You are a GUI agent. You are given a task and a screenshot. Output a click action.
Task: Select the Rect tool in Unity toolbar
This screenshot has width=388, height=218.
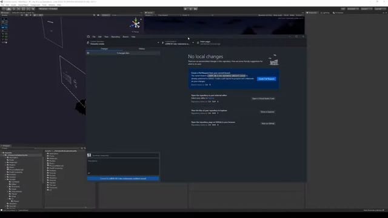(x=24, y=9)
